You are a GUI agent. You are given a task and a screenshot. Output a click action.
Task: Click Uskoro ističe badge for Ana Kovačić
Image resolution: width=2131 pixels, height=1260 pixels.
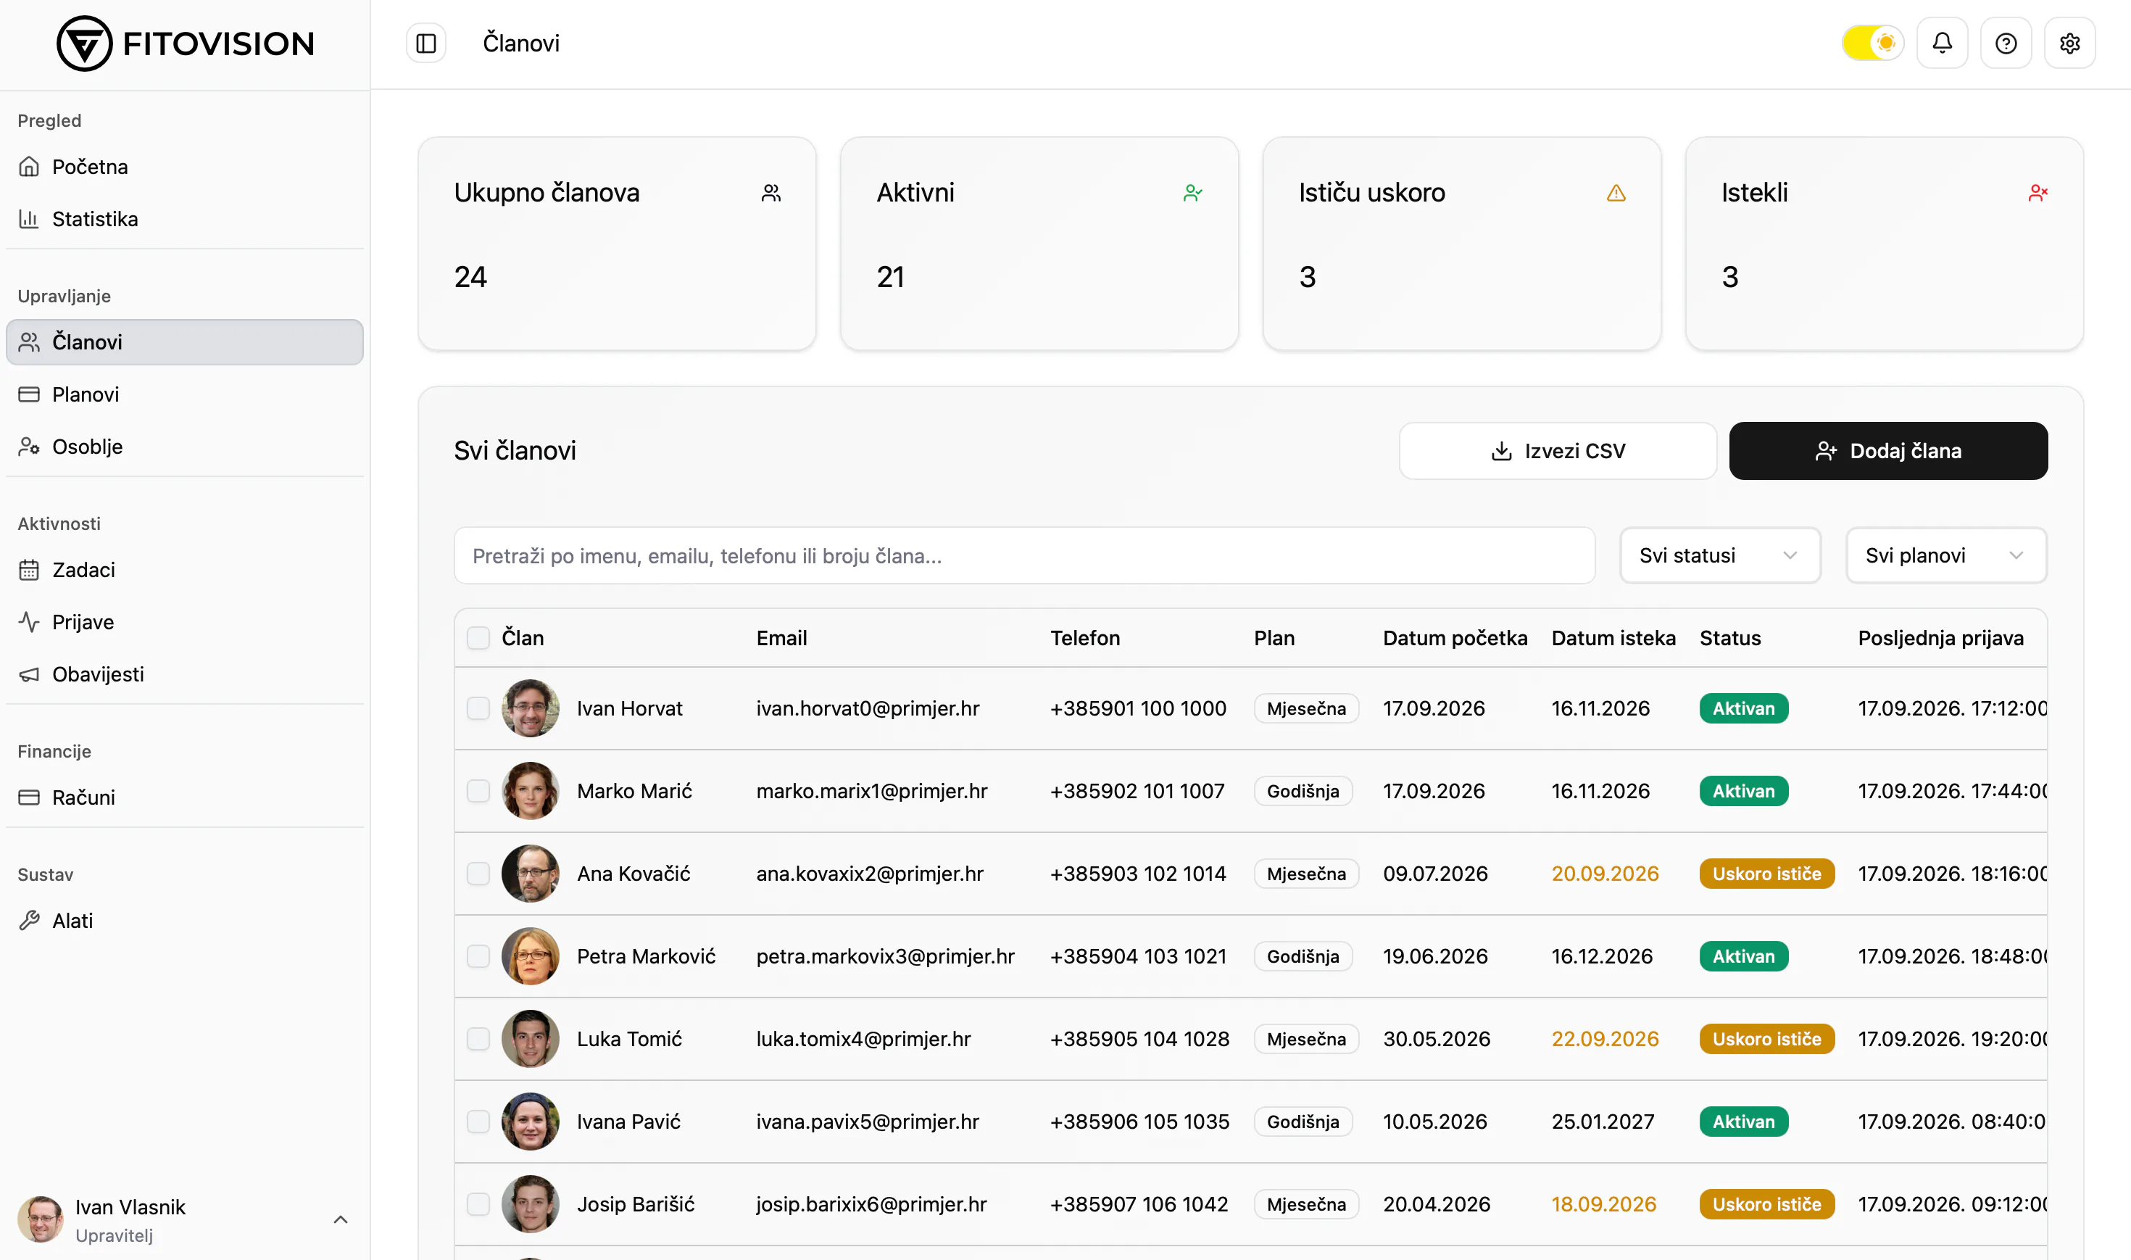[1766, 874]
